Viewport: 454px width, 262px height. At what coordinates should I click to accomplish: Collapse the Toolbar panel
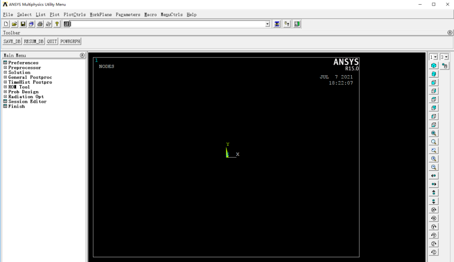click(x=450, y=33)
